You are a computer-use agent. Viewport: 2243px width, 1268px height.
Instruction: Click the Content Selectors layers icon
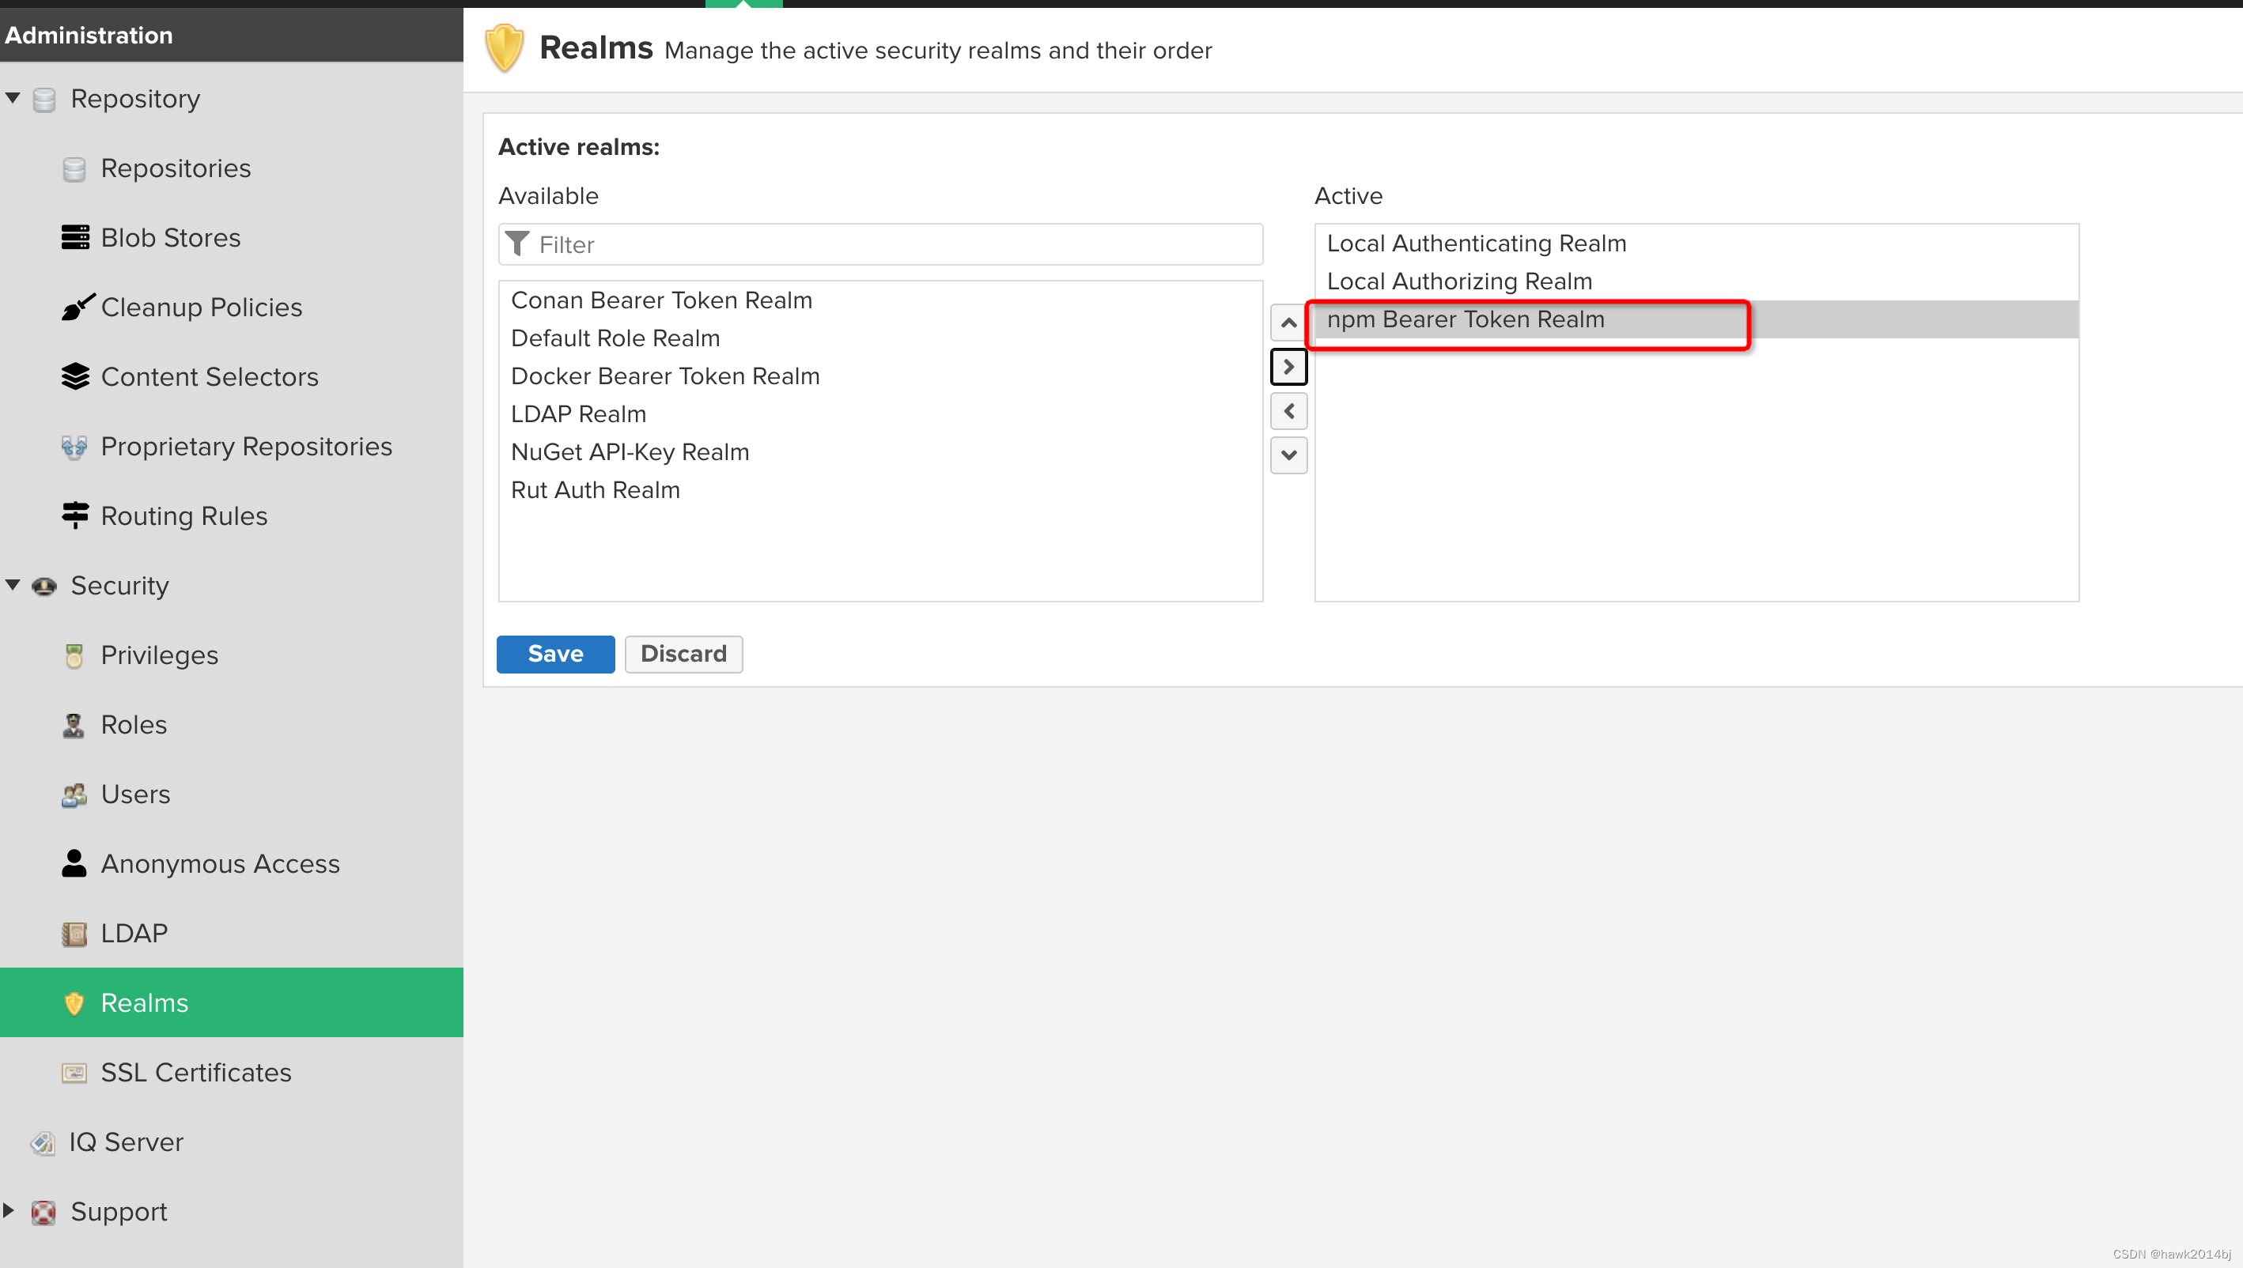(75, 376)
